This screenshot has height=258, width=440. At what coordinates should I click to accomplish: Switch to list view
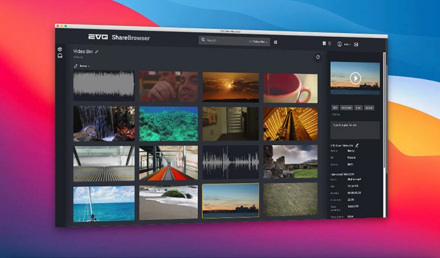coord(330,43)
